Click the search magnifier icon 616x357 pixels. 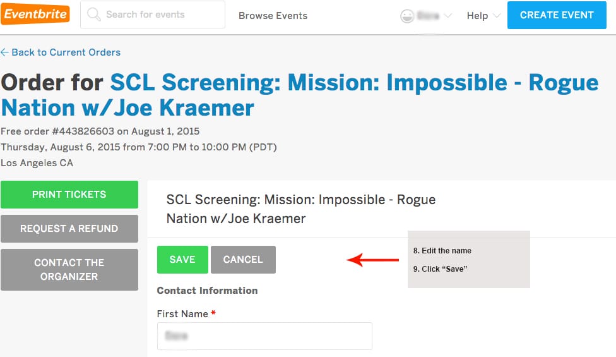94,15
